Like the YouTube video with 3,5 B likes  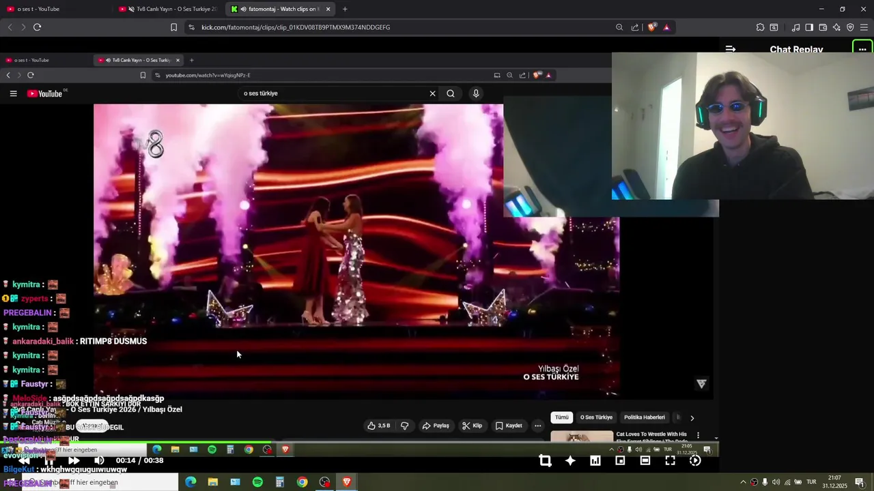pos(378,426)
